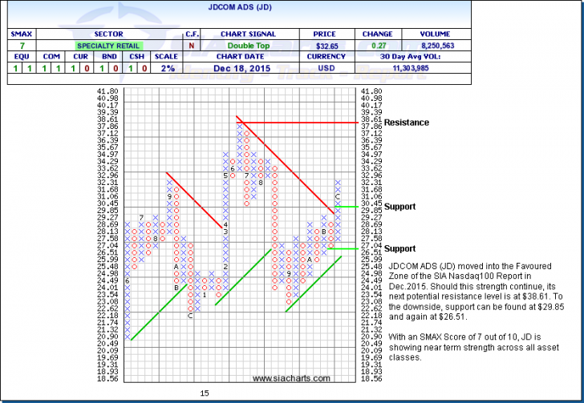Screen dimensions: 584x403
Task: Select the 2% scale value
Action: click(168, 70)
